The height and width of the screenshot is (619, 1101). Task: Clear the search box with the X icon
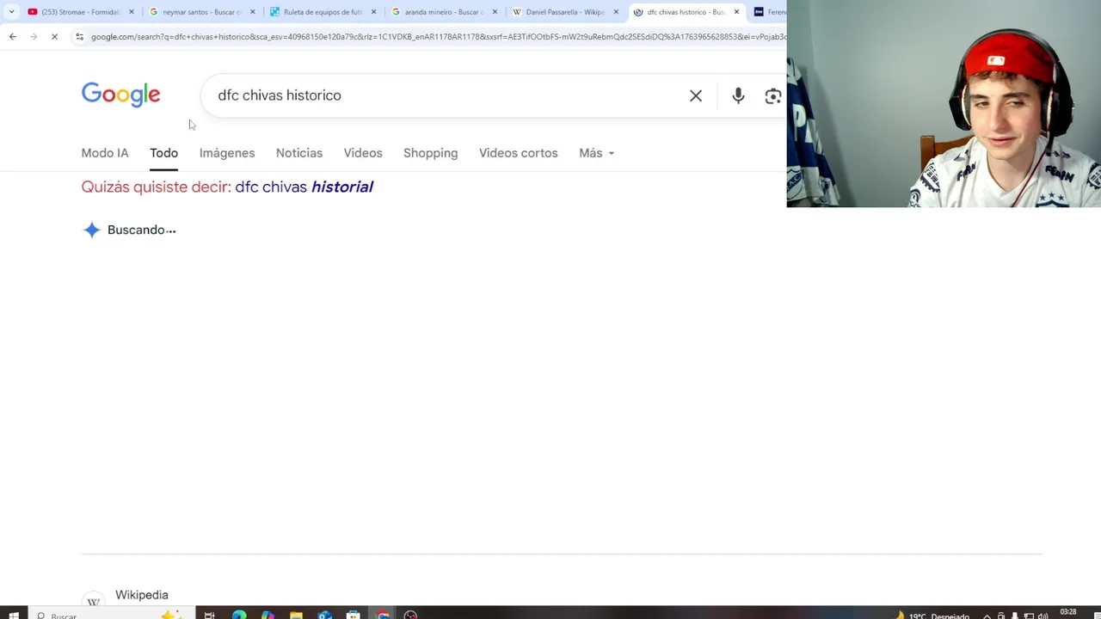point(696,95)
